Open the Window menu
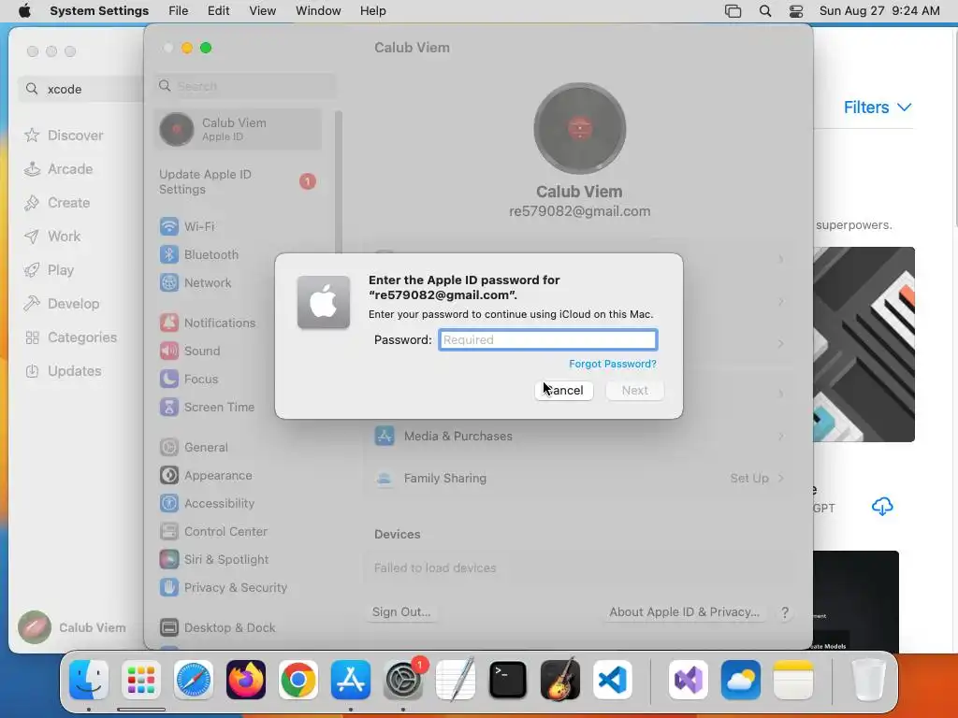Screen dimensions: 958x718 point(318,11)
